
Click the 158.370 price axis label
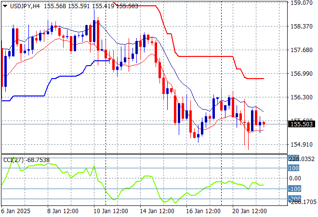click(302, 27)
